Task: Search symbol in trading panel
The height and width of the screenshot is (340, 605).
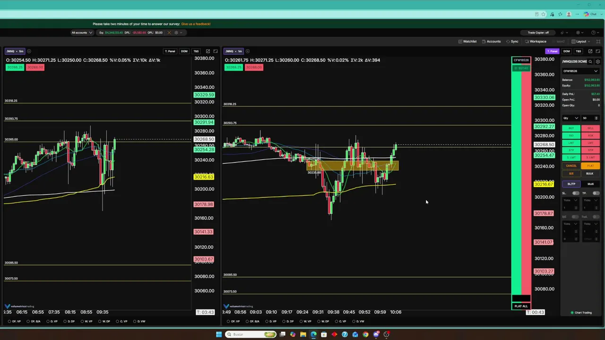Action: [x=590, y=61]
